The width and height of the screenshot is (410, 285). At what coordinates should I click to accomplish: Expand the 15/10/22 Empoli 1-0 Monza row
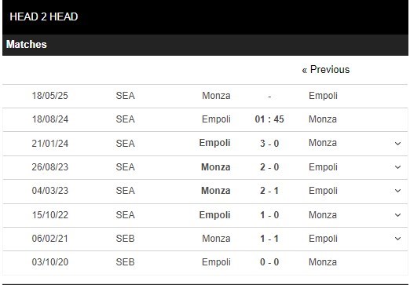[397, 215]
